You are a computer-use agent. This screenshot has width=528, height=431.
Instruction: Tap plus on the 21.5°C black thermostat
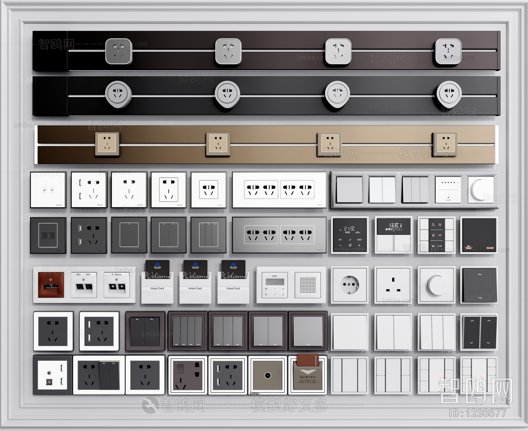[x=359, y=245]
